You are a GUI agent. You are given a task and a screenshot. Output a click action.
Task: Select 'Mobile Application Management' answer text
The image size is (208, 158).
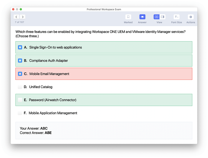(53, 113)
